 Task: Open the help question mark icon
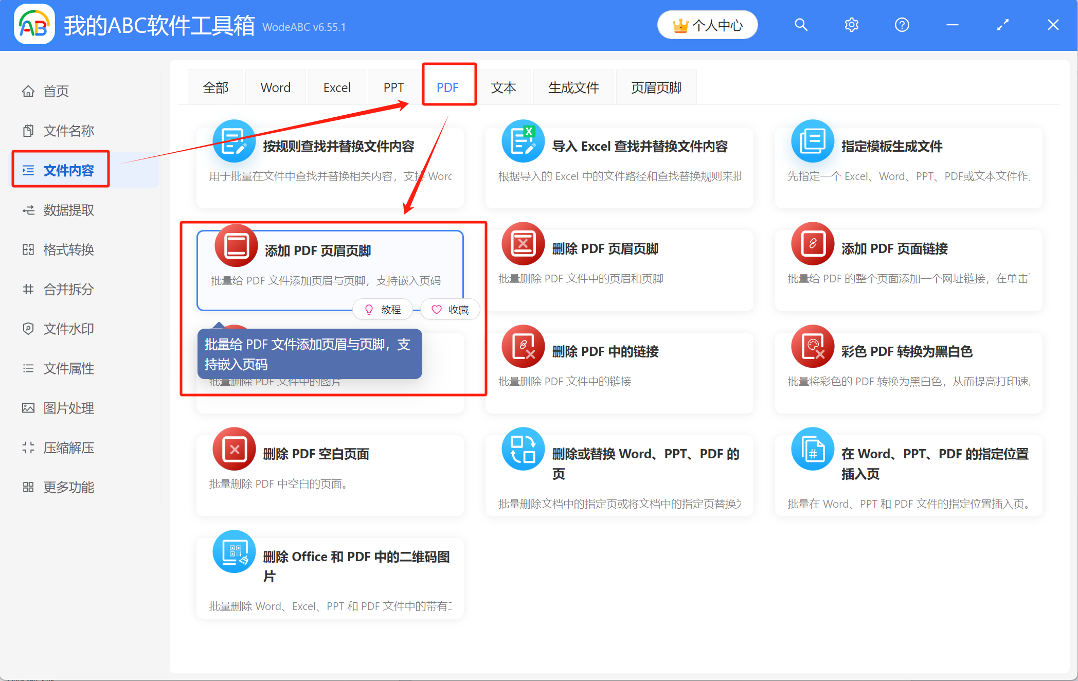(902, 24)
